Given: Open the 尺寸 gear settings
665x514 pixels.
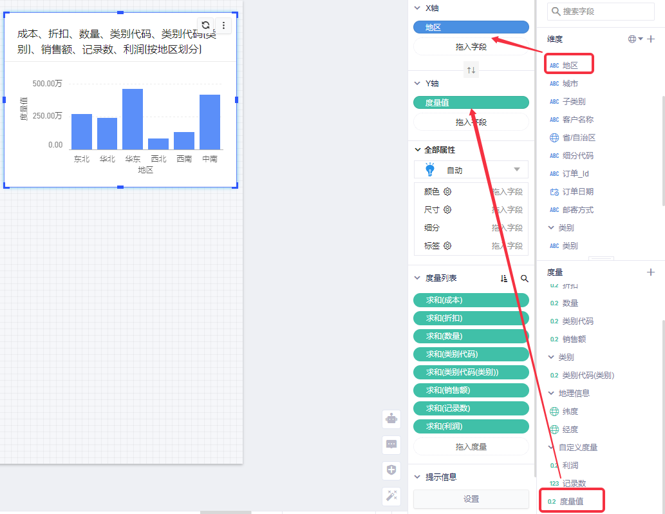Looking at the screenshot, I should click(447, 209).
